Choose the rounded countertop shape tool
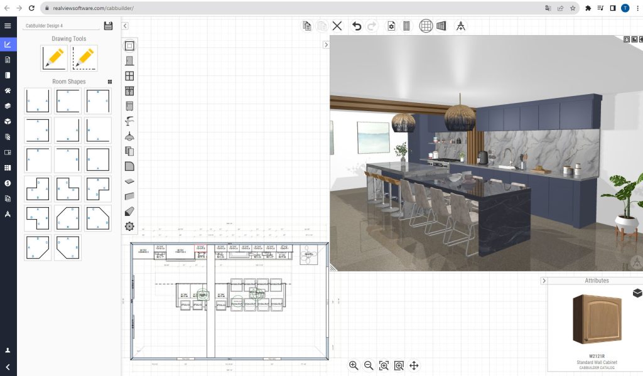Viewport: 643px width, 376px height. [129, 166]
